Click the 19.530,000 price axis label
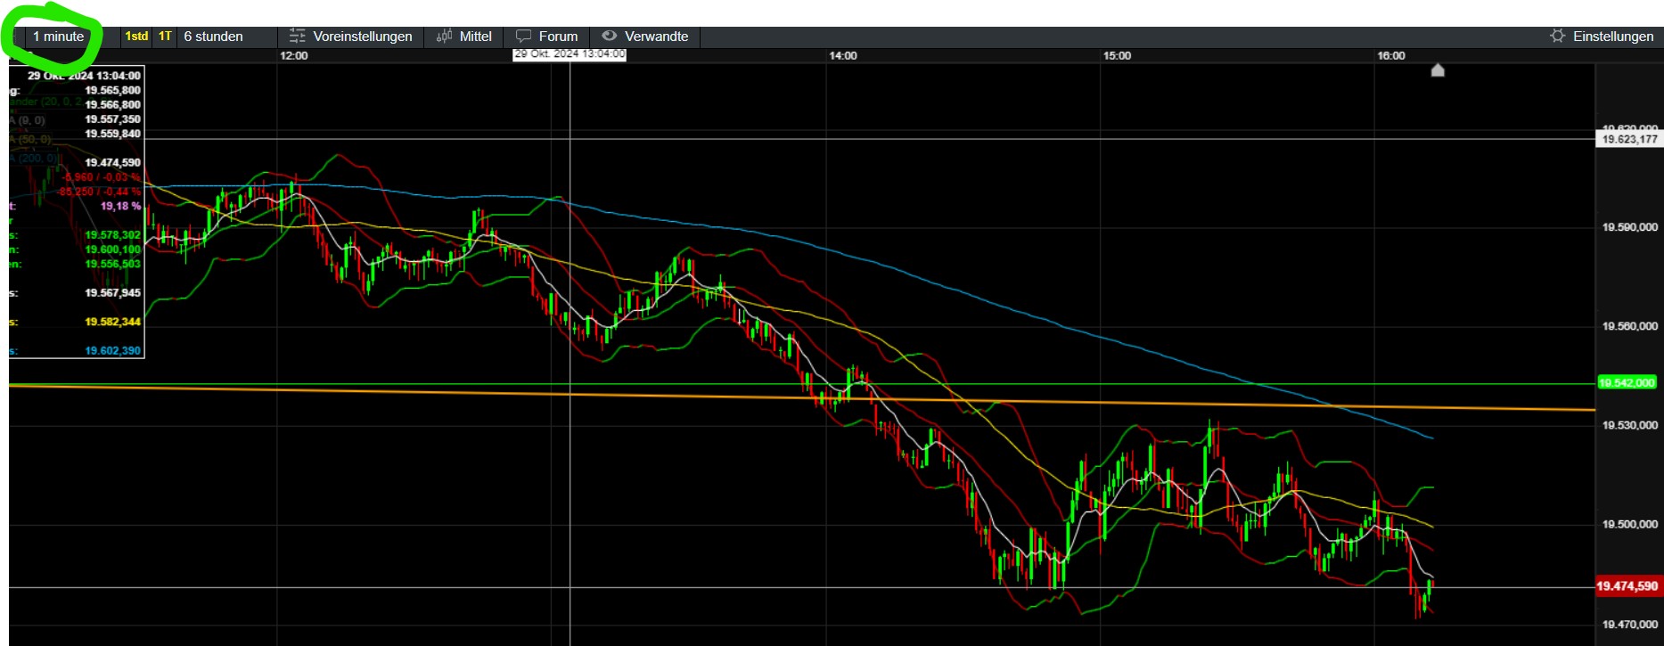 pos(1630,425)
